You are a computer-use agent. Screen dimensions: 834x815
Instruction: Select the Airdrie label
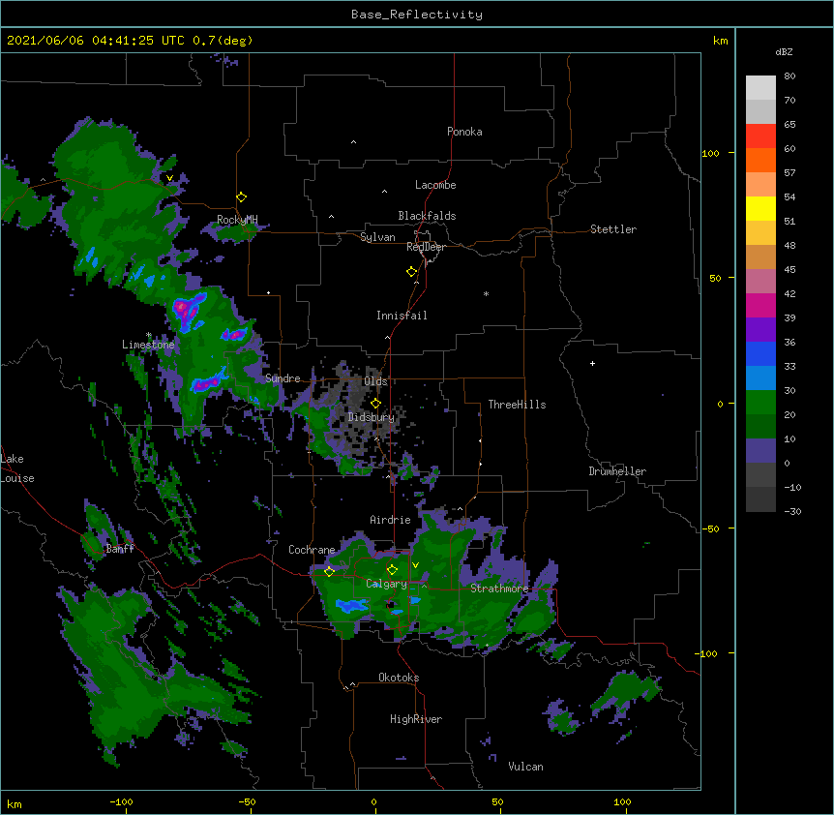pos(391,520)
